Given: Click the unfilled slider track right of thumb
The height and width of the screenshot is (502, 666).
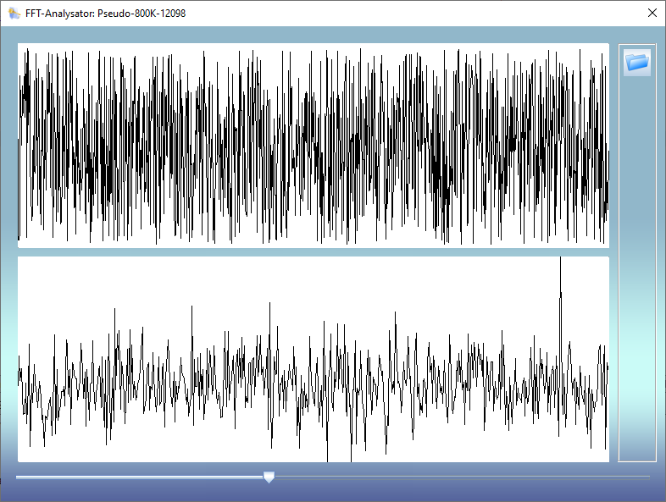Looking at the screenshot, I should point(458,477).
